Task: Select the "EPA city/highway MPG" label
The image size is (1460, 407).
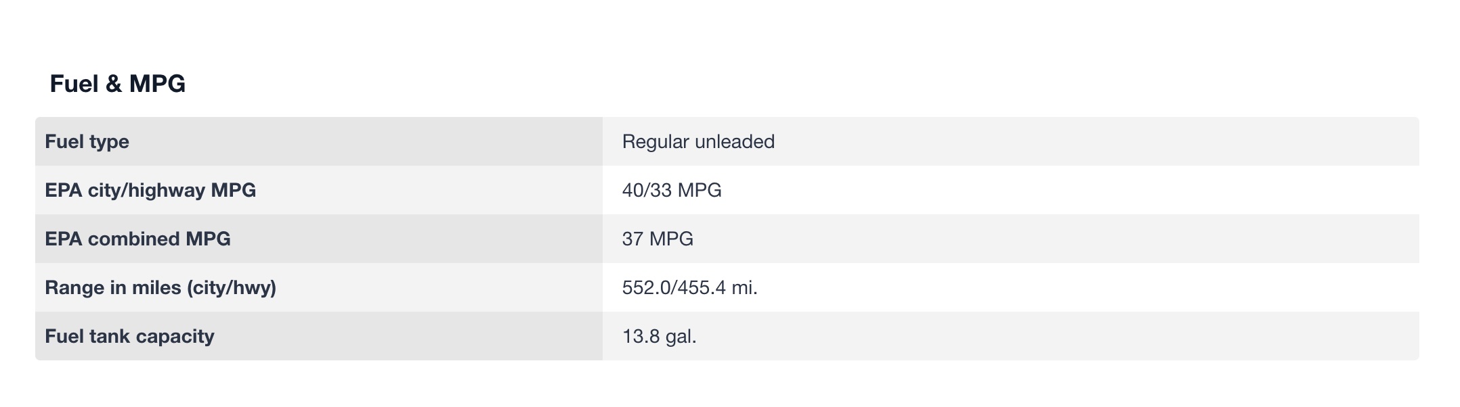Action: [x=150, y=191]
